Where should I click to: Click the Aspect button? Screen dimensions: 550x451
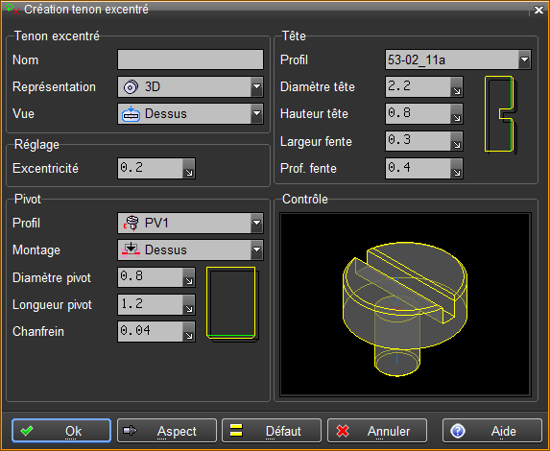click(167, 431)
